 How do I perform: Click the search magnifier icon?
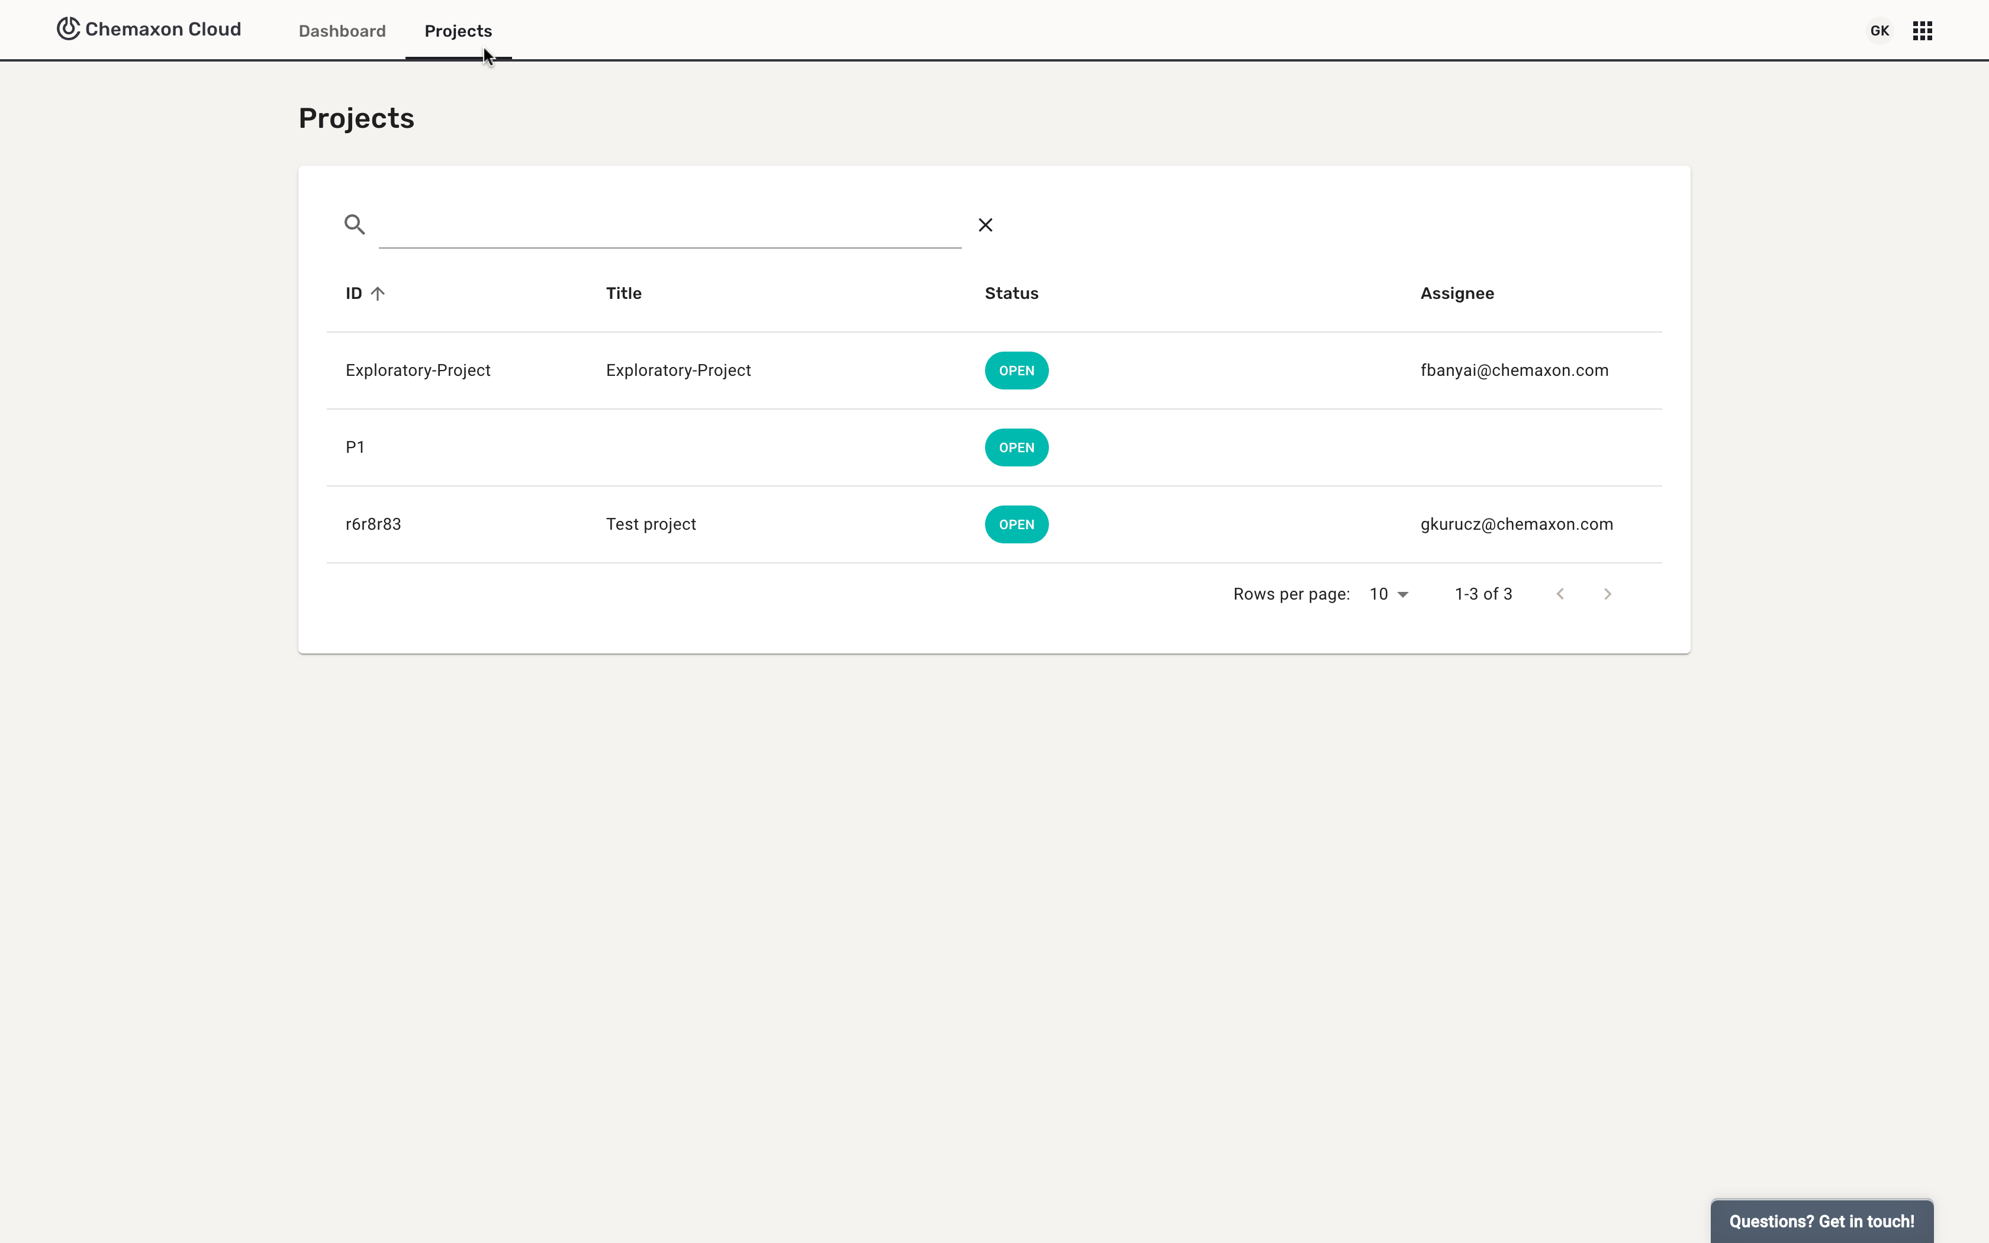[354, 224]
